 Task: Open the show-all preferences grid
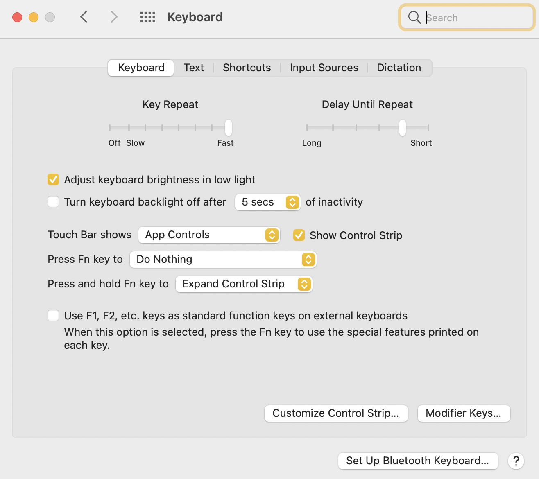147,17
